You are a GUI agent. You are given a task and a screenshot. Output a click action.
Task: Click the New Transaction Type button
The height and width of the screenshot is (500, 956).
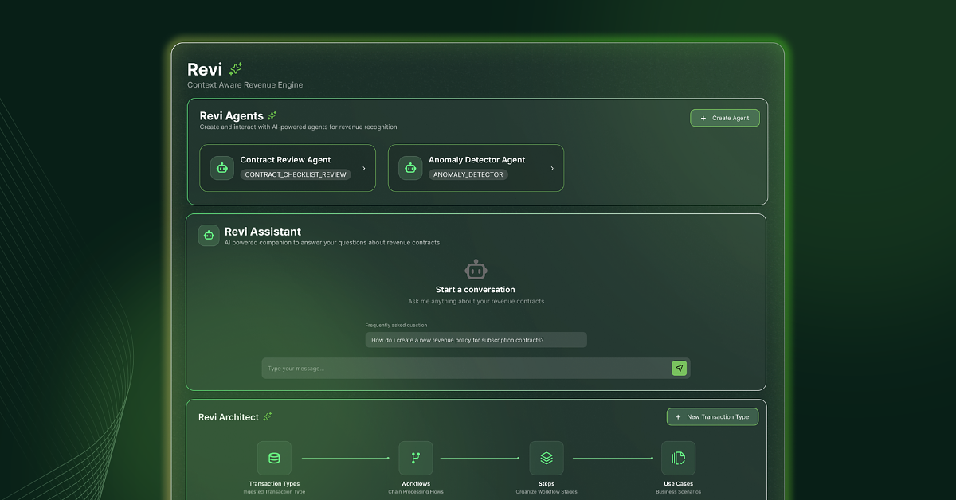(712, 416)
